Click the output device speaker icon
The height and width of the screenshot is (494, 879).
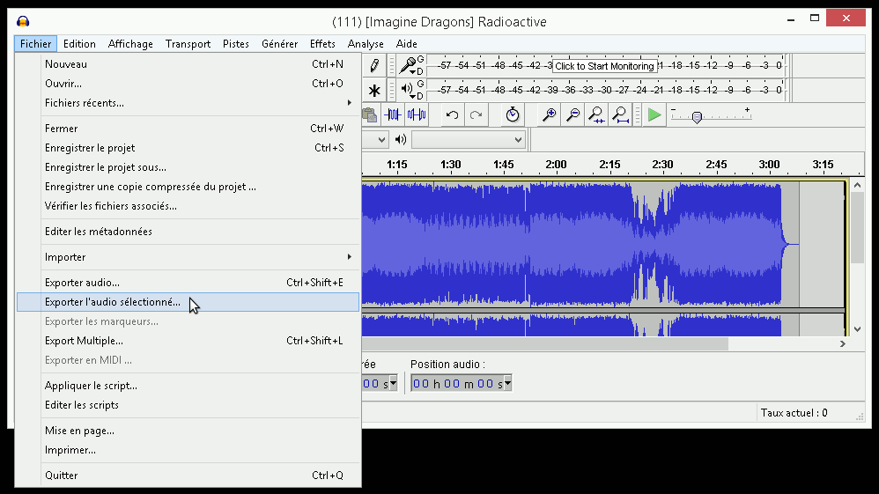point(400,140)
